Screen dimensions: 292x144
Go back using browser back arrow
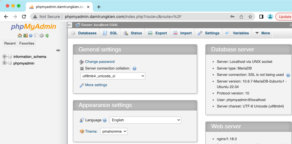coord(6,17)
